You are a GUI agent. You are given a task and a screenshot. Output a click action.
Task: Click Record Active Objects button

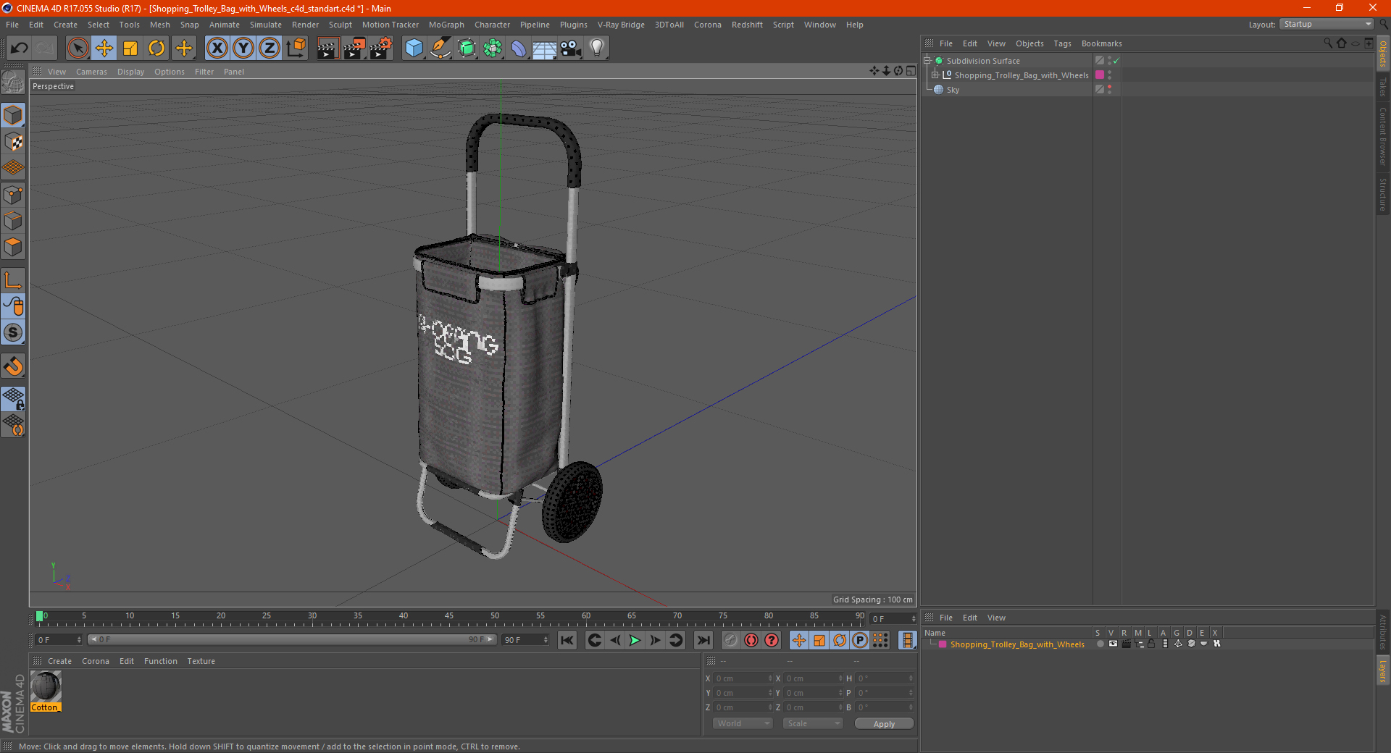coord(731,640)
